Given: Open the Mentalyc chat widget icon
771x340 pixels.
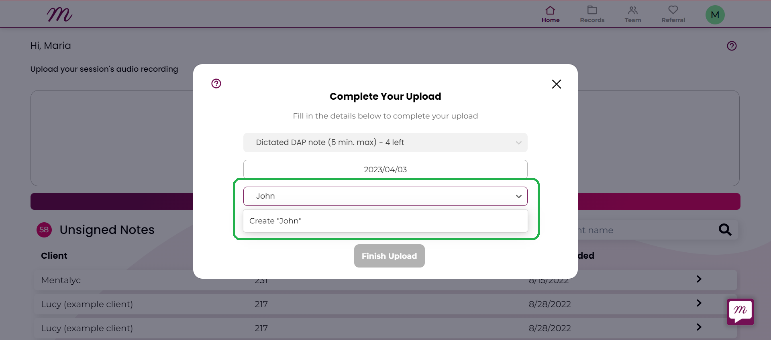Looking at the screenshot, I should tap(740, 312).
